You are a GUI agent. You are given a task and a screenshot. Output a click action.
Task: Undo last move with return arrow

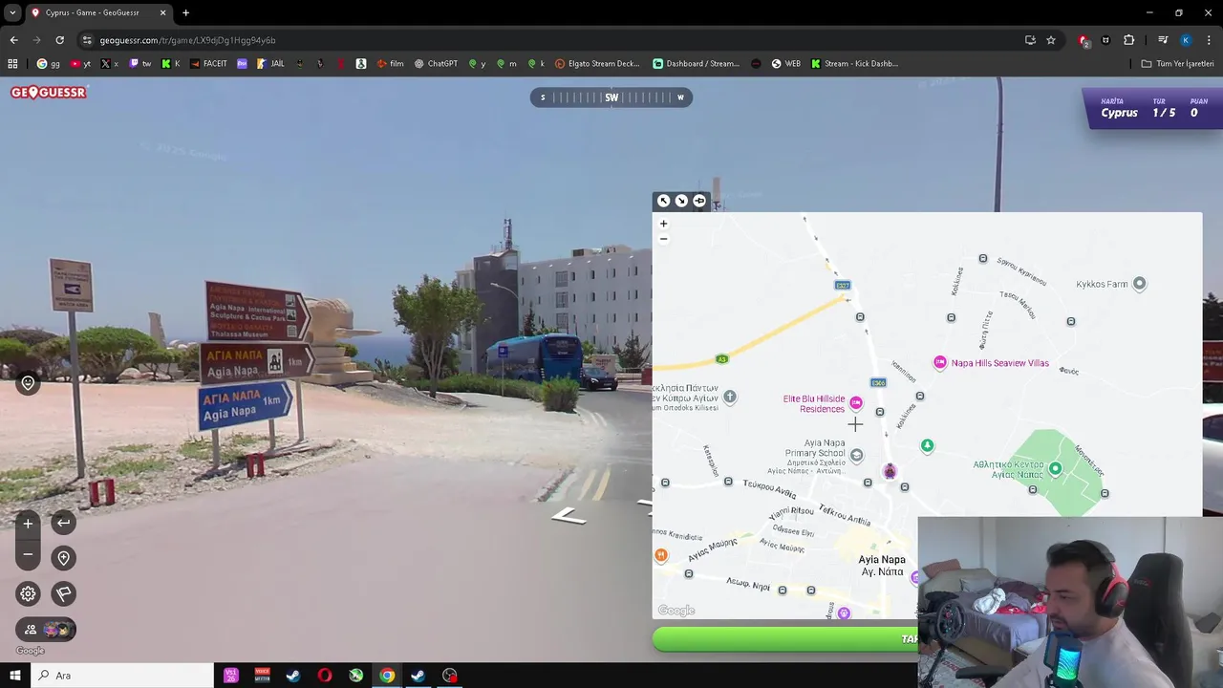pyautogui.click(x=63, y=522)
